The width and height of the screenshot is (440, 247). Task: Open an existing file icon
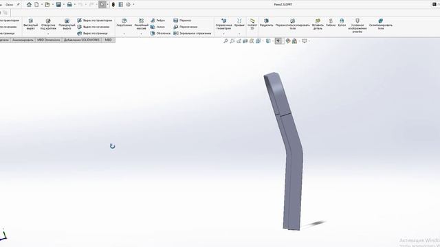(x=47, y=5)
